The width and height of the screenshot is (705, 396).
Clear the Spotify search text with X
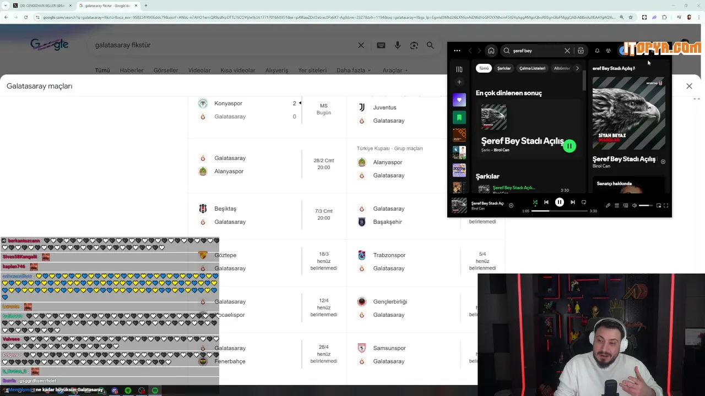pyautogui.click(x=567, y=51)
